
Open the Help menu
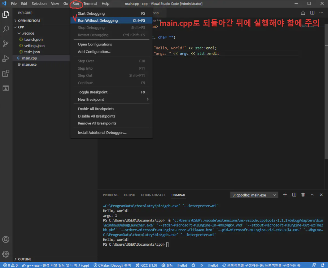point(105,3)
